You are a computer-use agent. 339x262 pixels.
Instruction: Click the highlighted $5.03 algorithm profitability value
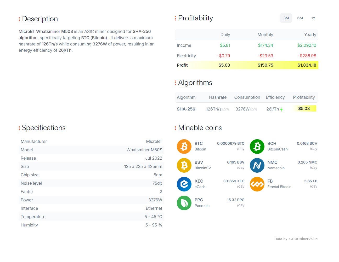[x=304, y=108]
